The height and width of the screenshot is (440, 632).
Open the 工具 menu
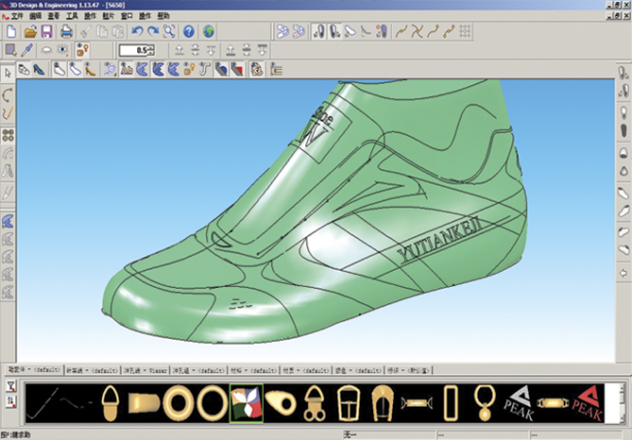pos(72,16)
